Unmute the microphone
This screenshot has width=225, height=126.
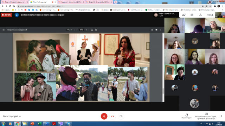point(104,116)
